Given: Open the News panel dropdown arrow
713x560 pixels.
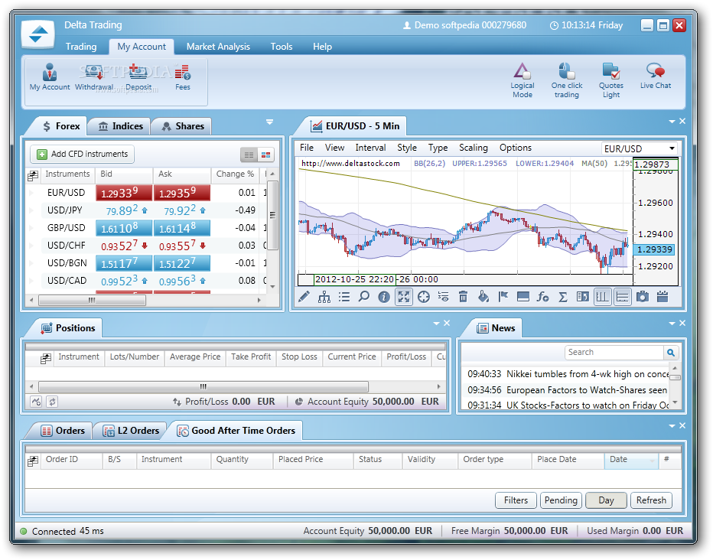Looking at the screenshot, I should (672, 323).
